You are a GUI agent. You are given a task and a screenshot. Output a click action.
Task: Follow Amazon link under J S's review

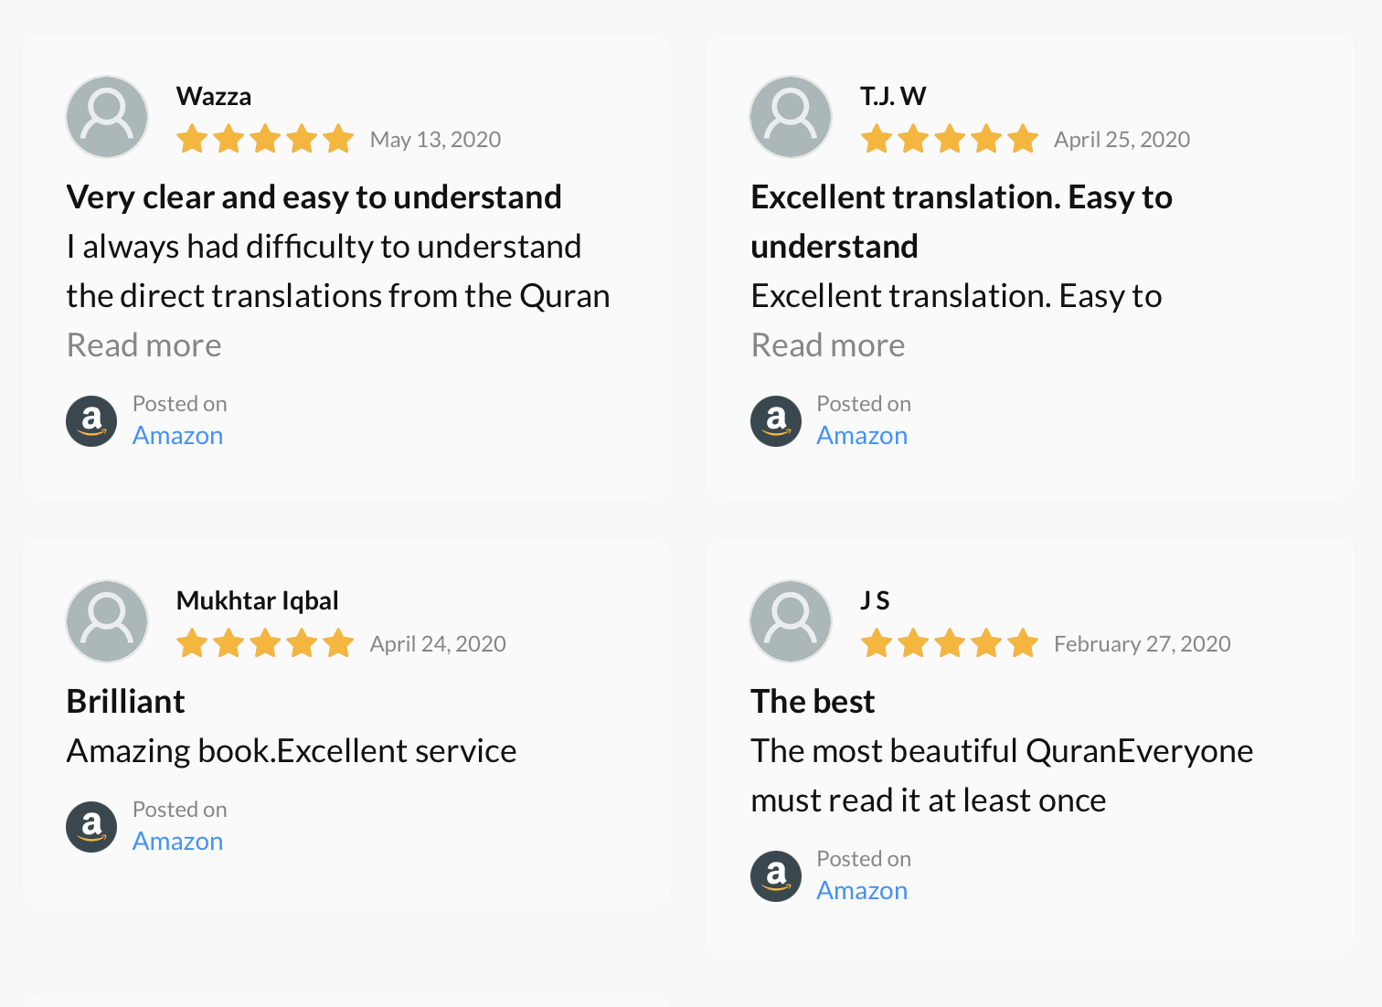(862, 891)
